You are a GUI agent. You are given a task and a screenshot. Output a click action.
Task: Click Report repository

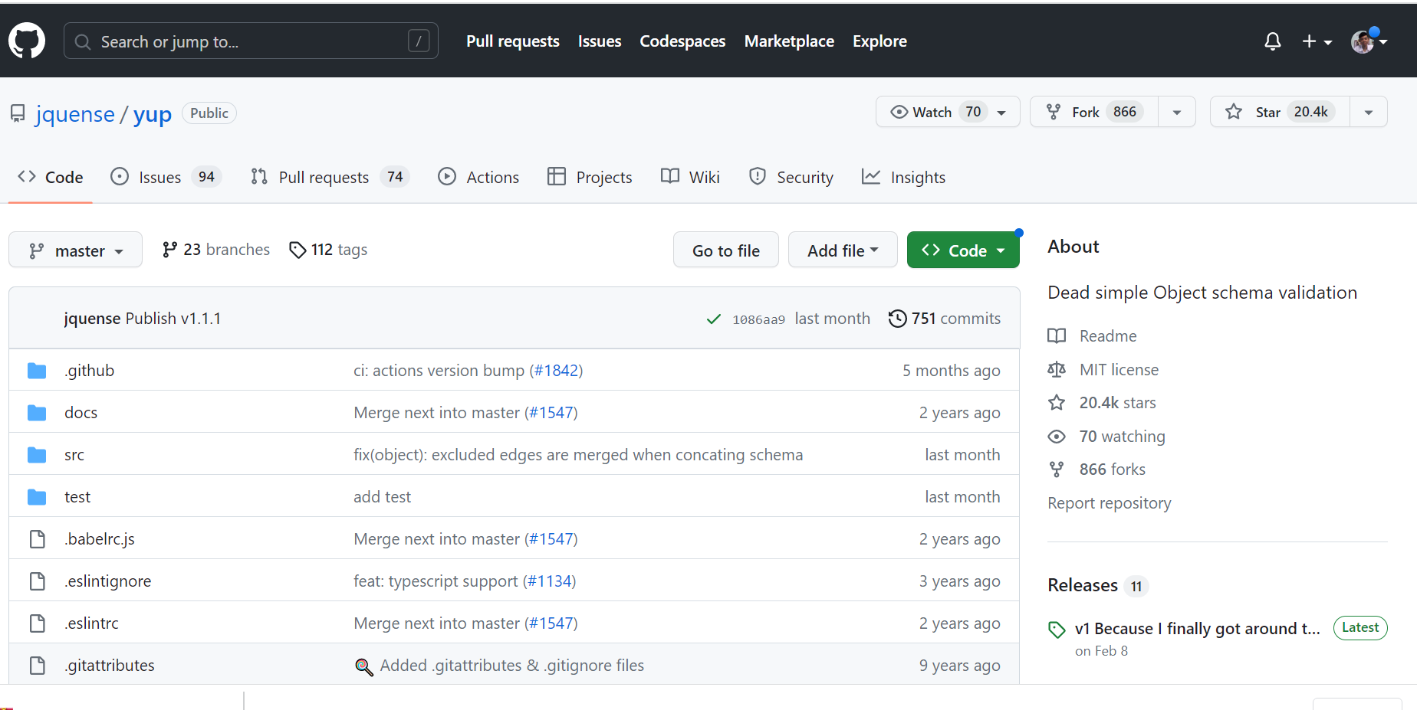1110,503
